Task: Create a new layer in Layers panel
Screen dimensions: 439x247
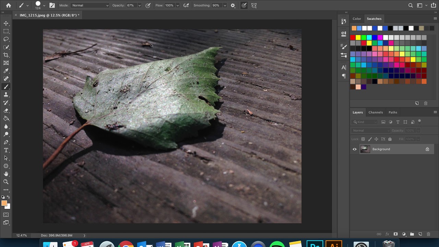Action: (420, 234)
